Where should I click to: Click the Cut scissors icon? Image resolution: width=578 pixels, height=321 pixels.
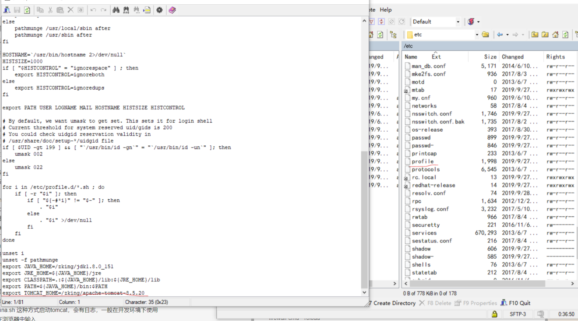[x=50, y=10]
